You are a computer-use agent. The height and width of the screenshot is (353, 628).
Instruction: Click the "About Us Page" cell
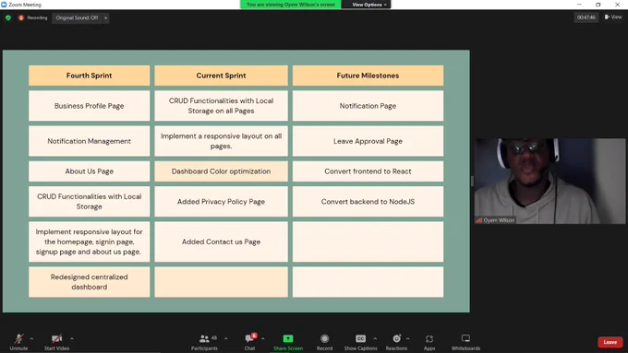89,171
